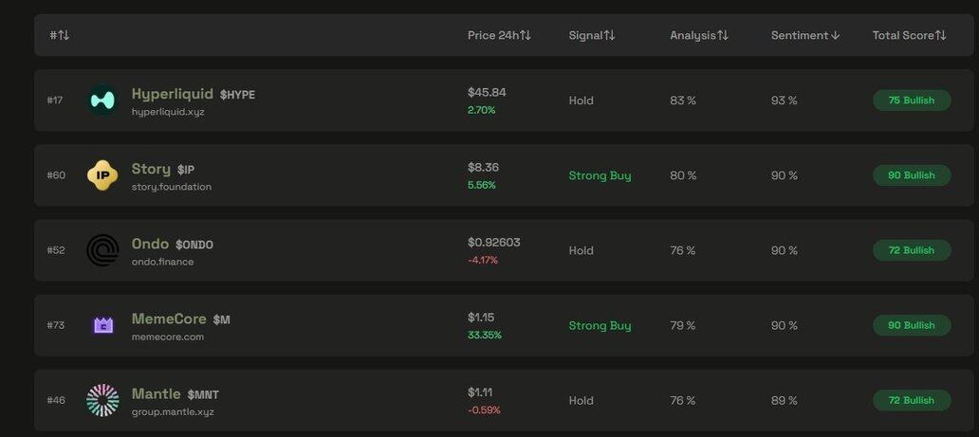
Task: Sort by Price 24h column
Action: click(x=499, y=35)
